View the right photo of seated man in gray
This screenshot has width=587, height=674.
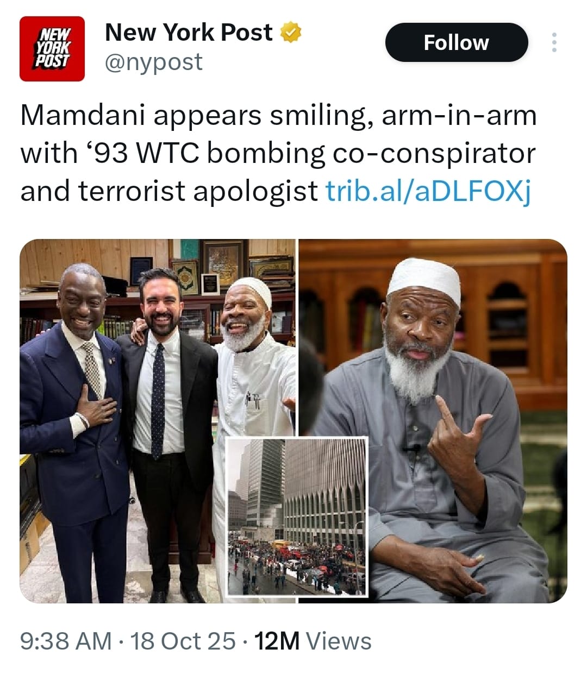click(x=433, y=421)
